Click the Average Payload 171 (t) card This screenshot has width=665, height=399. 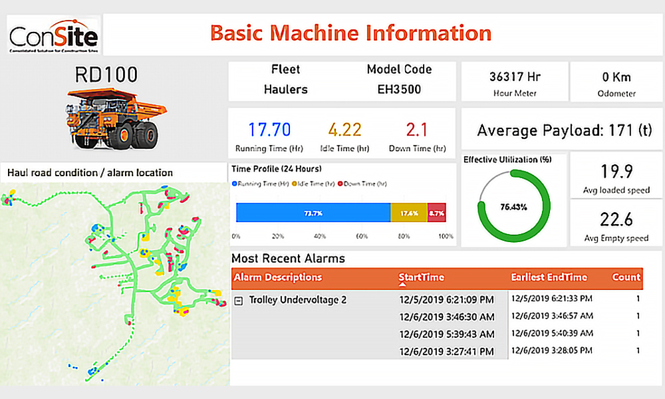pos(562,130)
